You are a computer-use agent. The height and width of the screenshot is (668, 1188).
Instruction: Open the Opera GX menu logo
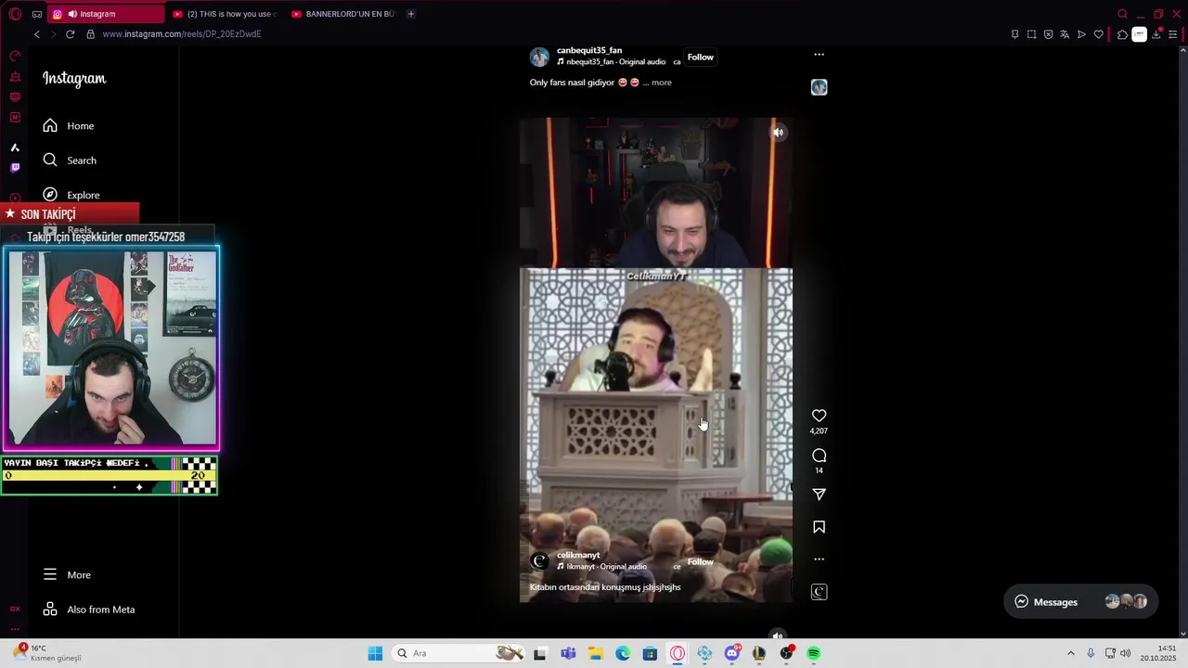15,14
